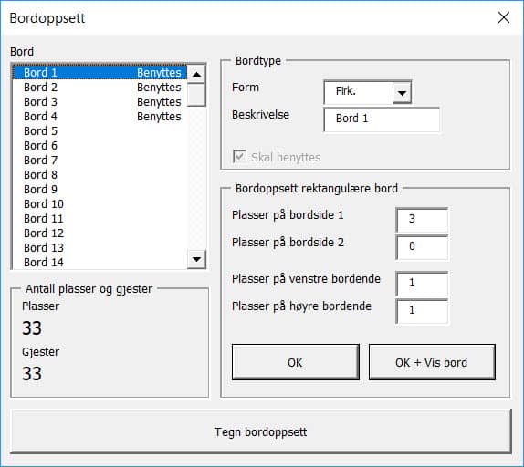Select Bord 2 in the list

pyautogui.click(x=100, y=88)
